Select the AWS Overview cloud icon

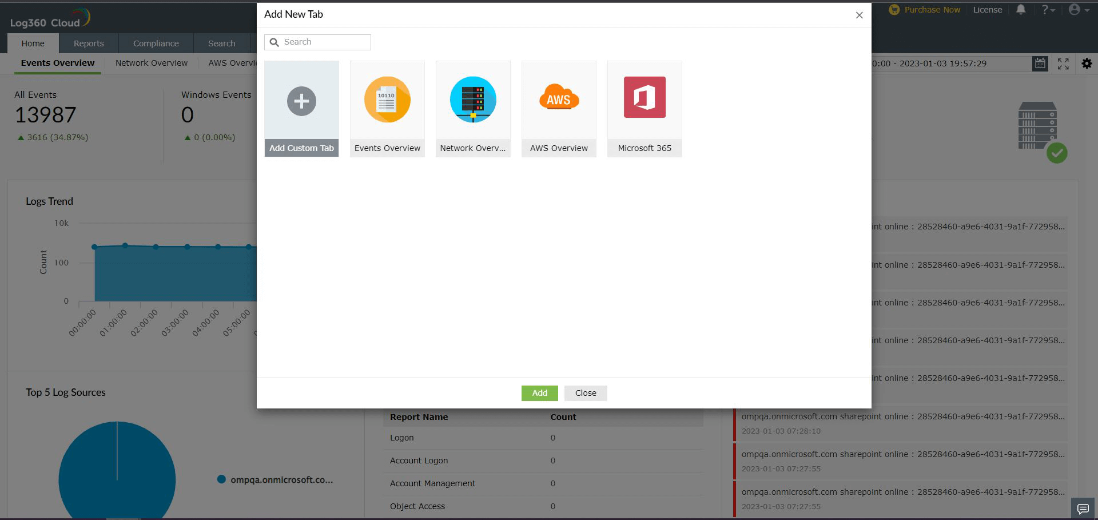[x=559, y=97]
